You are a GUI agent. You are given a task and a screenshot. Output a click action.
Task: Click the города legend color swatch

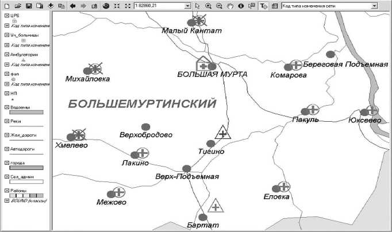coord(26,168)
